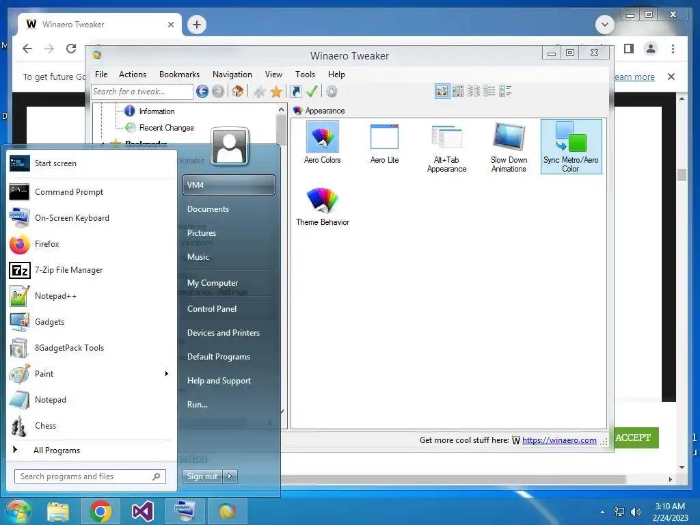Click the green checkmark toolbar icon
Screen dimensions: 700x525
coord(312,92)
